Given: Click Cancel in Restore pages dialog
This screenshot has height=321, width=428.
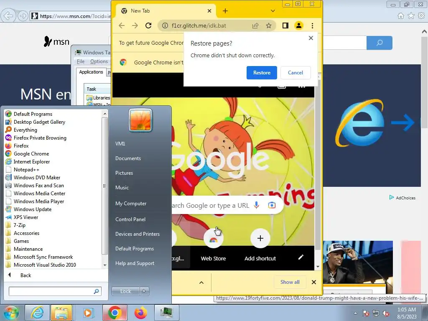Looking at the screenshot, I should tap(296, 73).
